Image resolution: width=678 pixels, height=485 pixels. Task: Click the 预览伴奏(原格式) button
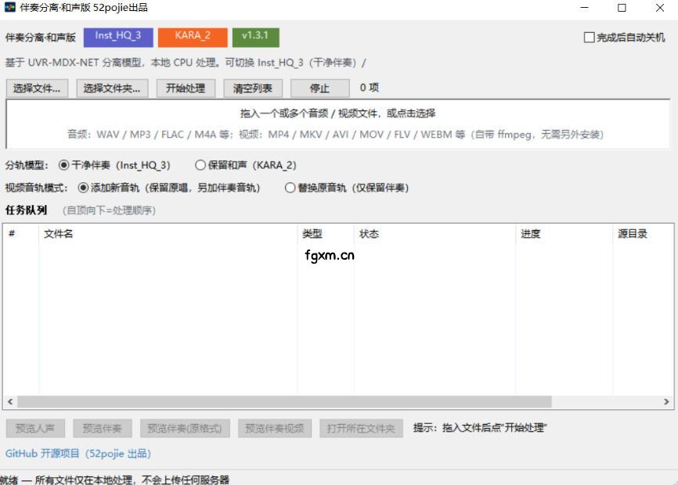click(185, 429)
